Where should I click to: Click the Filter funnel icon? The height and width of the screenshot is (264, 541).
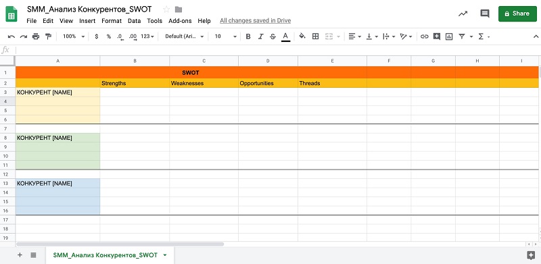click(462, 36)
